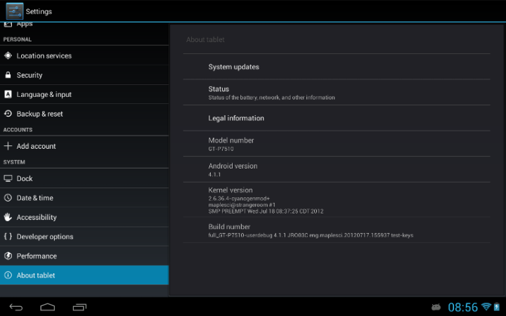
Task: Click the Language & input letter icon
Action: tap(8, 94)
